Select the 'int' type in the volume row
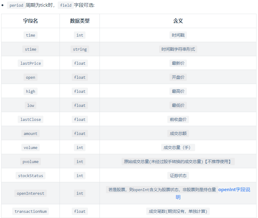258x218 pixels. point(80,147)
